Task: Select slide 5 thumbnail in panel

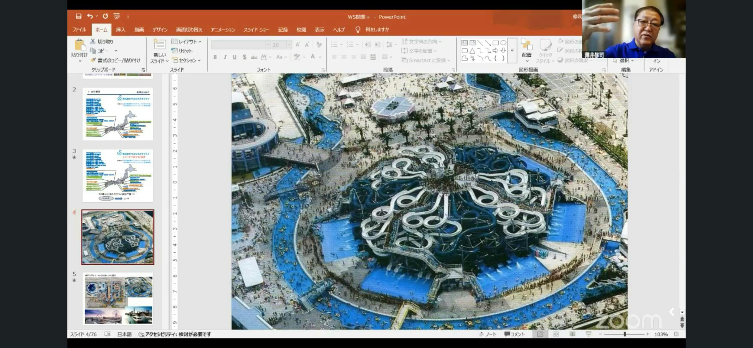Action: [118, 299]
